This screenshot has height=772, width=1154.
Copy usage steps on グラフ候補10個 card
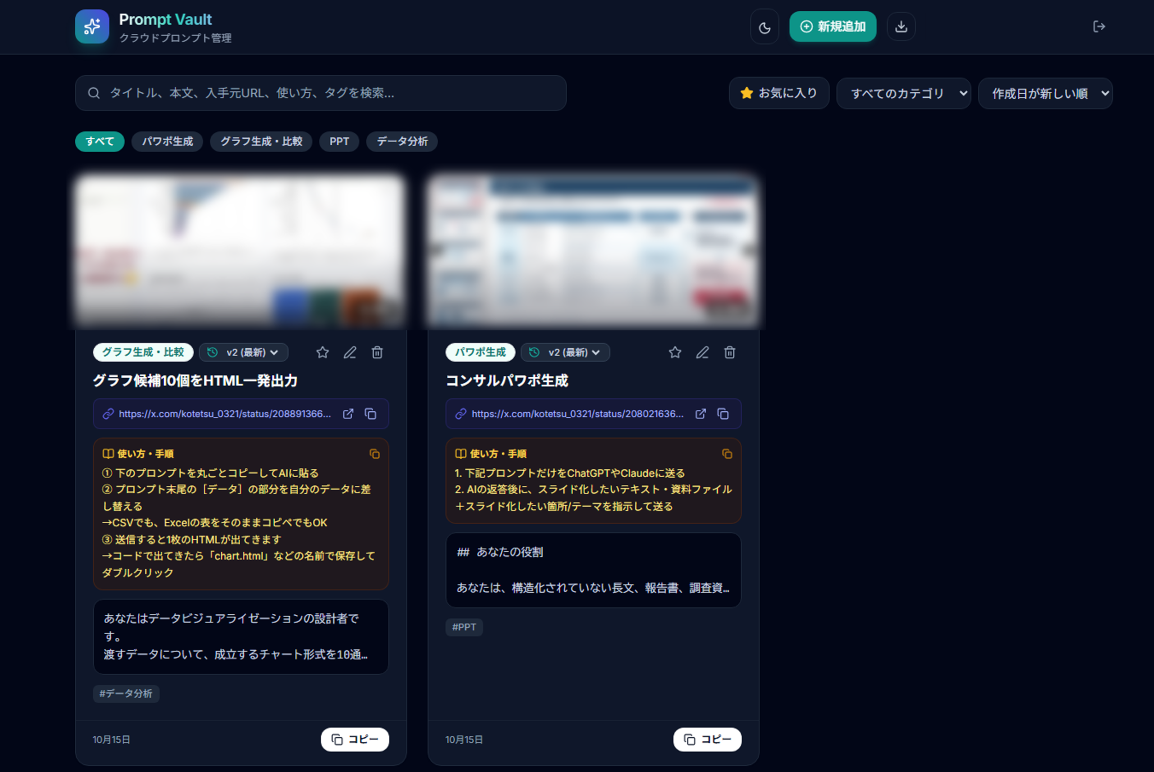tap(375, 454)
